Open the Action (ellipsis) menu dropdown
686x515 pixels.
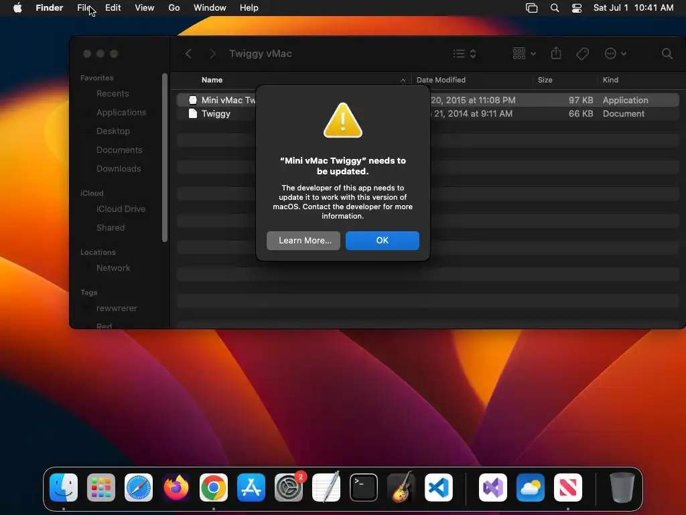(615, 54)
